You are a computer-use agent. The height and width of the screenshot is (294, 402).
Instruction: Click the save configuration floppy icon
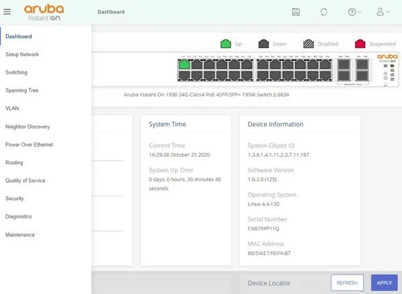pyautogui.click(x=296, y=12)
